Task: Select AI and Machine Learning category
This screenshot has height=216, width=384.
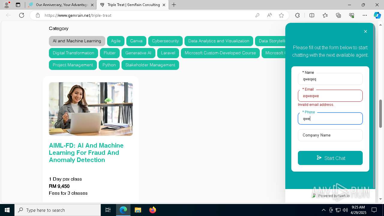Action: click(x=77, y=41)
